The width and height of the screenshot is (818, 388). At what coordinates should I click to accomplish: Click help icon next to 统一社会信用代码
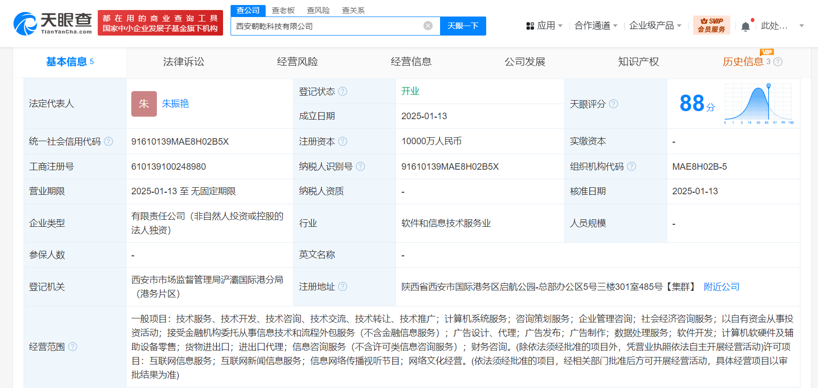[x=108, y=142]
